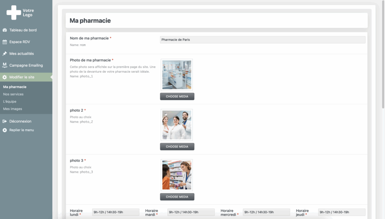Screen dimensions: 385x219
Task: Click the Tableau de bord gauge icon
Action: coord(5,30)
